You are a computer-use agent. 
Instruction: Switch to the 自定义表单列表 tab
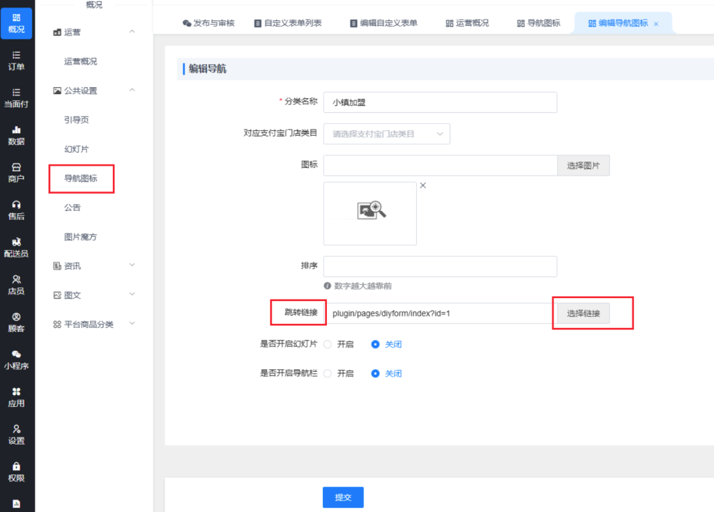pos(287,23)
